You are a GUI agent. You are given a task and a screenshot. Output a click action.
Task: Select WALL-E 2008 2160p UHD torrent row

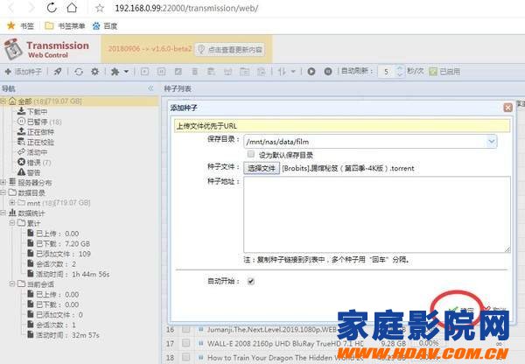coord(285,343)
